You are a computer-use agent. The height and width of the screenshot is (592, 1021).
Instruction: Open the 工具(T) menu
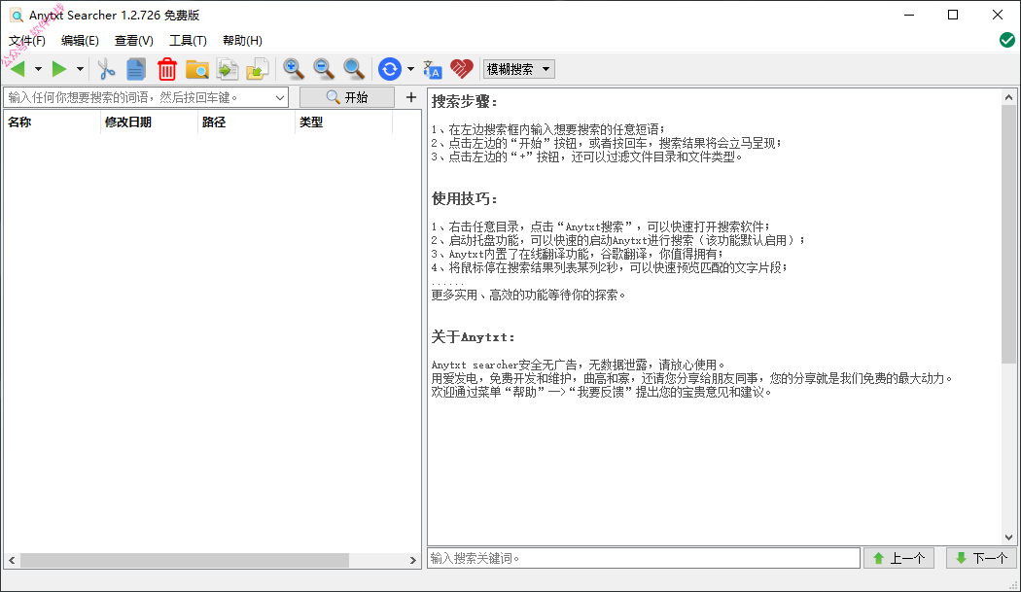(189, 41)
